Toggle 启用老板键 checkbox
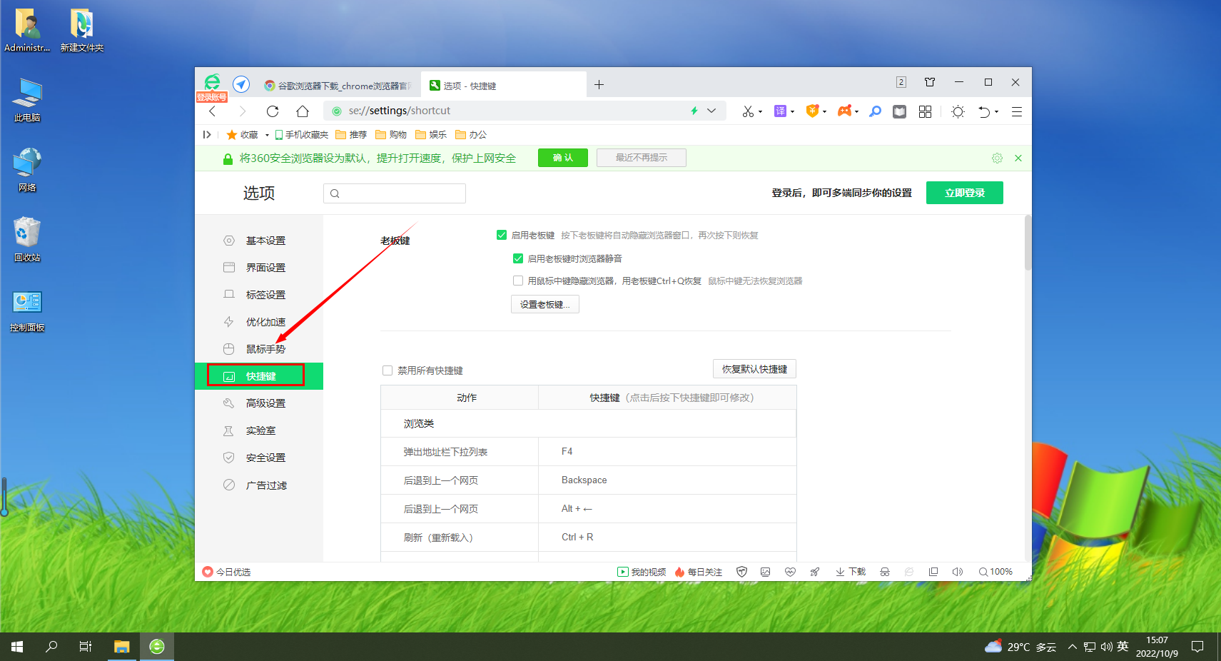Viewport: 1221px width, 661px height. 502,235
